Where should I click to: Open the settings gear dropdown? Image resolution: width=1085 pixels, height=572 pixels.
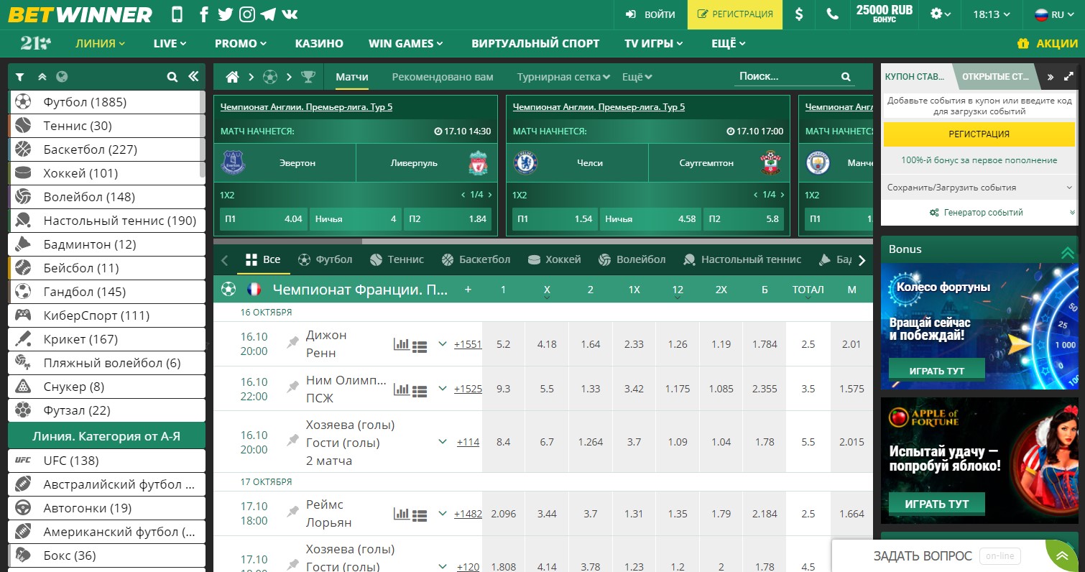(x=941, y=14)
